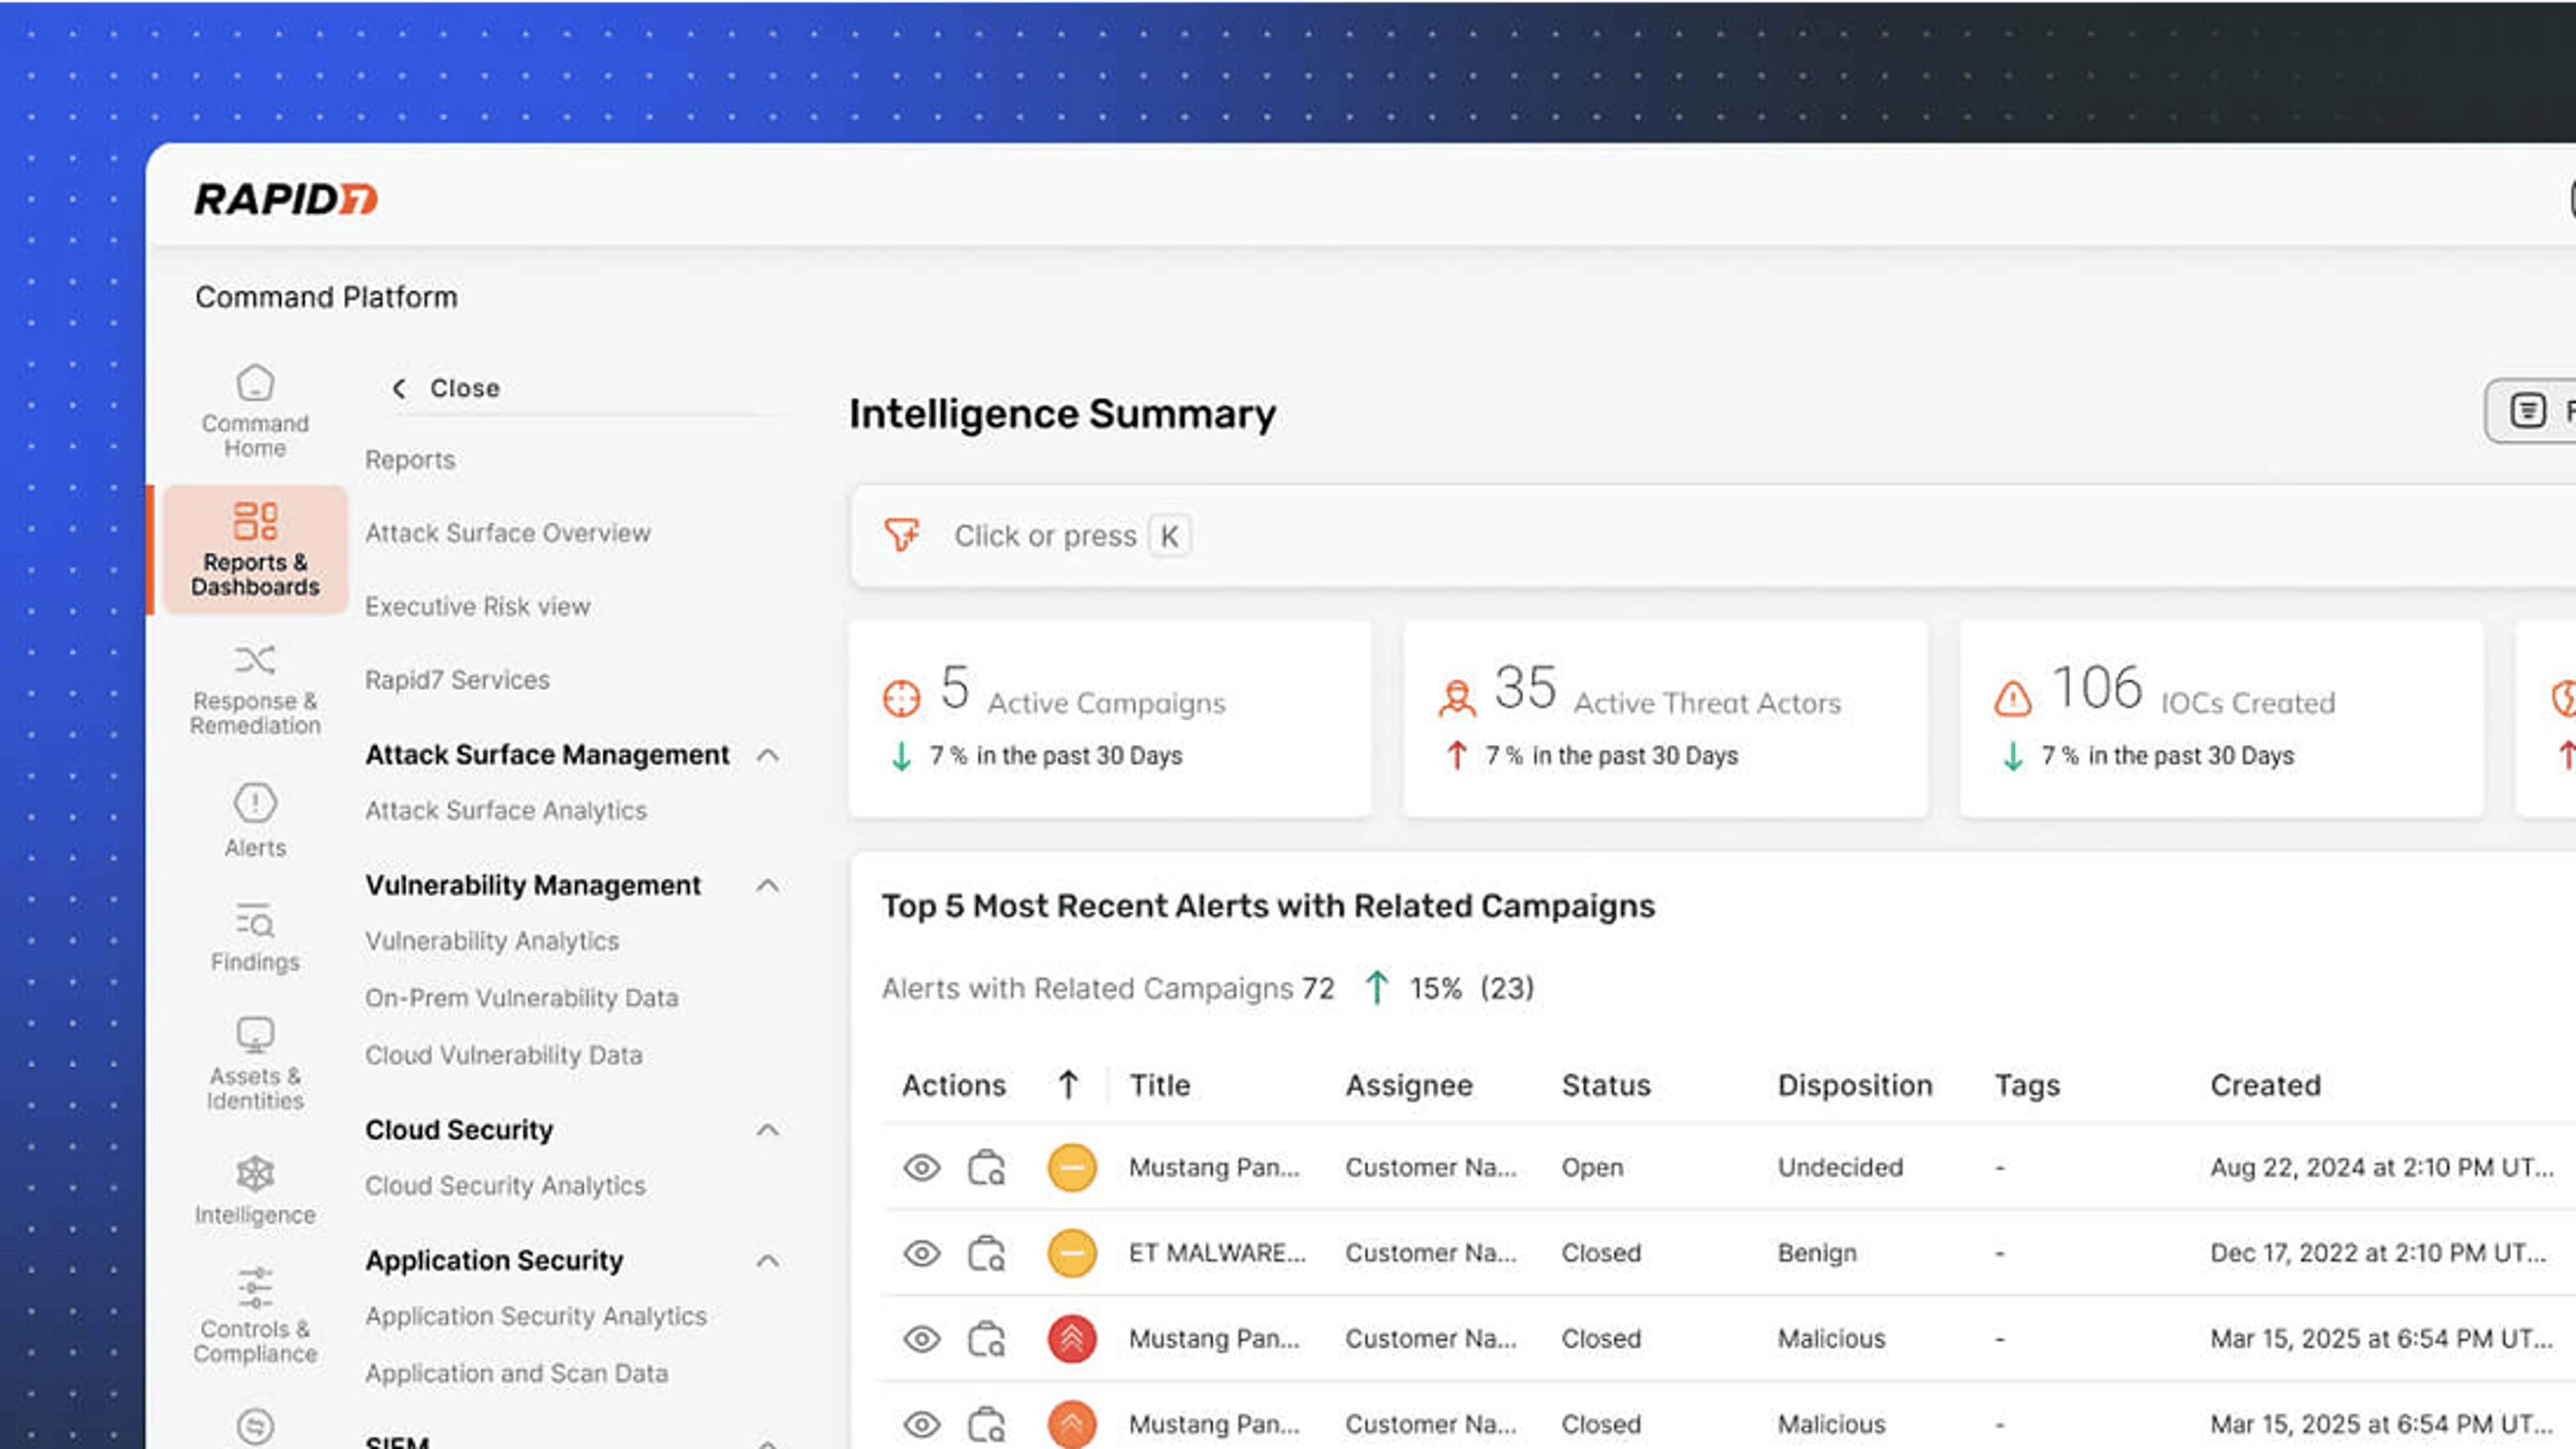Open Attack Surface Overview

point(508,532)
